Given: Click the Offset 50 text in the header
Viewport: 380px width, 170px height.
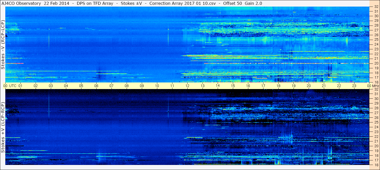Looking at the screenshot, I should [233, 3].
